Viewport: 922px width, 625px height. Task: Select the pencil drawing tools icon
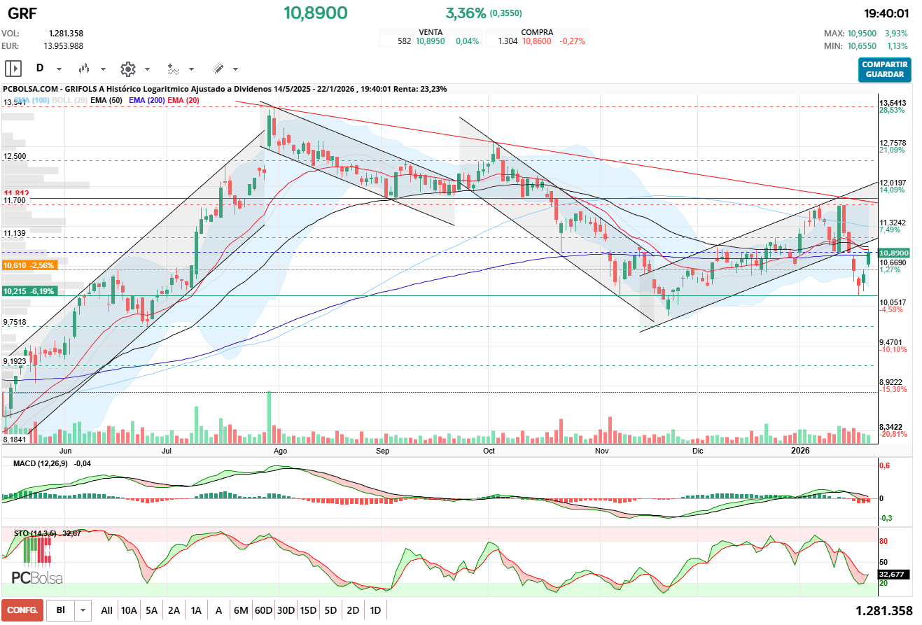coord(218,69)
